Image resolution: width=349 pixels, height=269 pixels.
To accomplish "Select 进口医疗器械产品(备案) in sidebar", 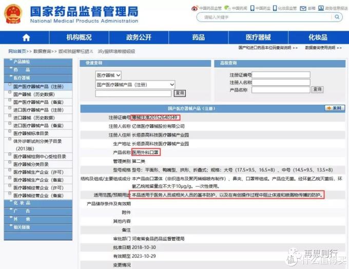I will coord(38,126).
